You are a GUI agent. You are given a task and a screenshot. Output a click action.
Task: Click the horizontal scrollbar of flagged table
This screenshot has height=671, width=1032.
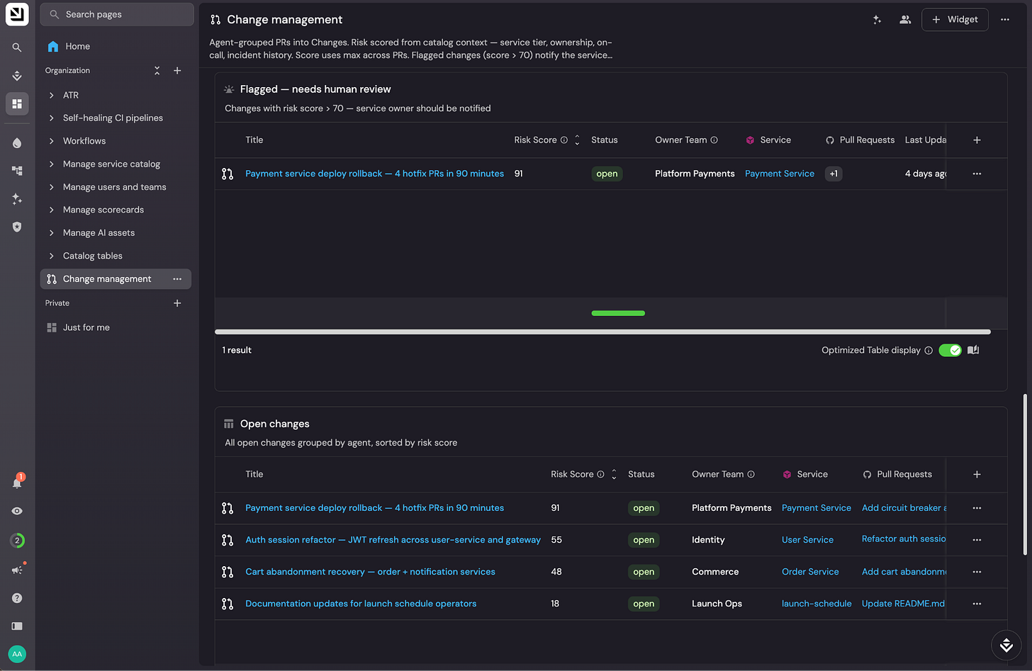(x=602, y=332)
